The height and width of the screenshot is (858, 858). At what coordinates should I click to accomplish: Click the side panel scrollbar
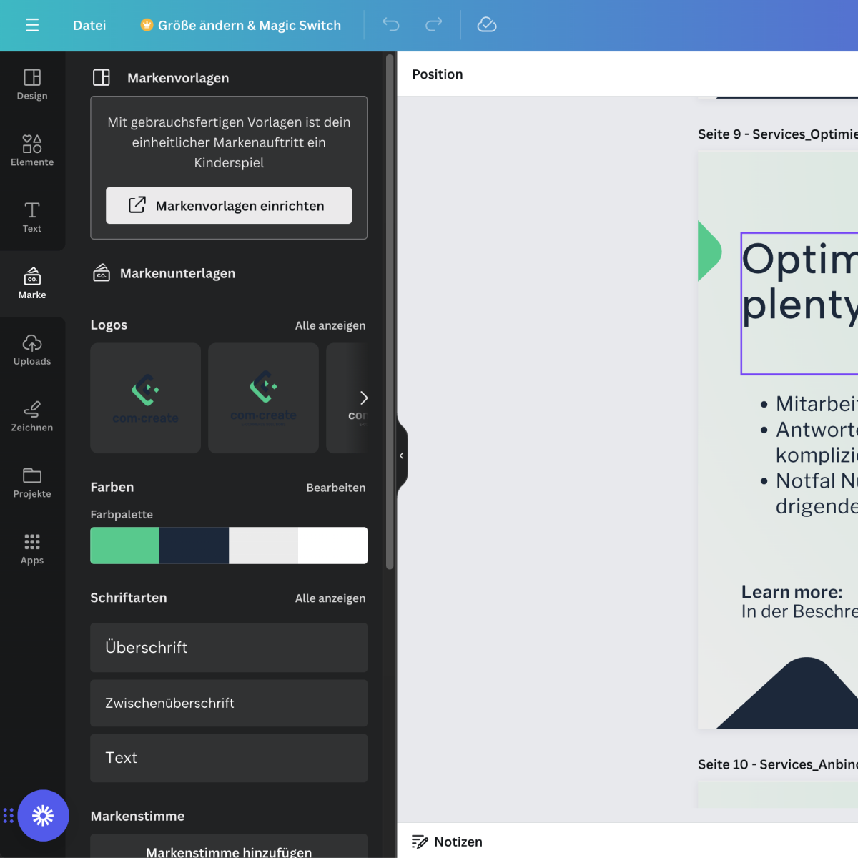coord(390,312)
